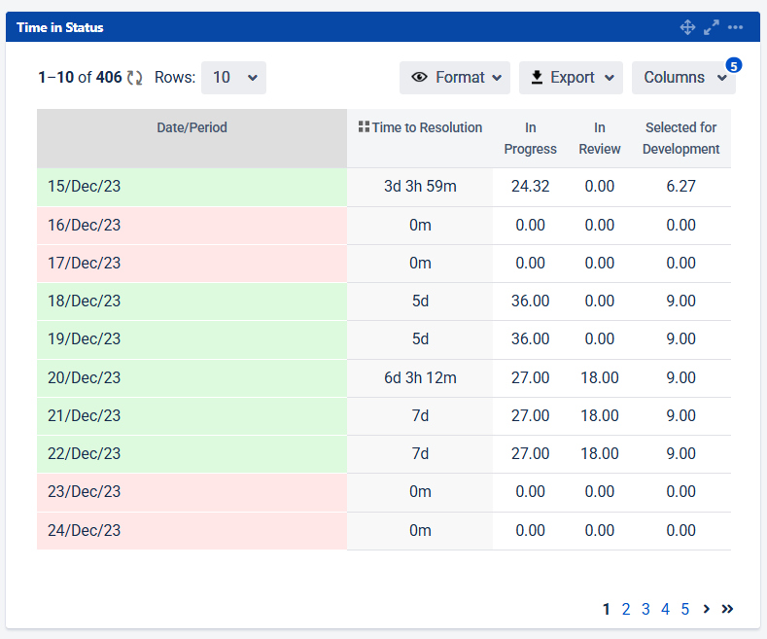Click the move gadget crosshair icon
This screenshot has height=639, width=767.
tap(687, 27)
